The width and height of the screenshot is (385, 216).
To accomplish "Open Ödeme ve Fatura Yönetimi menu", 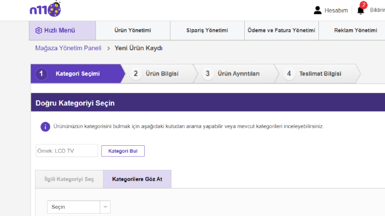I will (x=282, y=31).
